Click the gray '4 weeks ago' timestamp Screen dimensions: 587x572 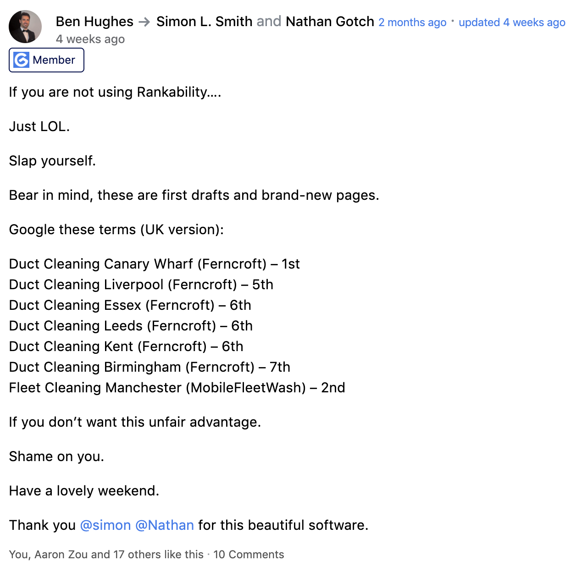point(90,39)
